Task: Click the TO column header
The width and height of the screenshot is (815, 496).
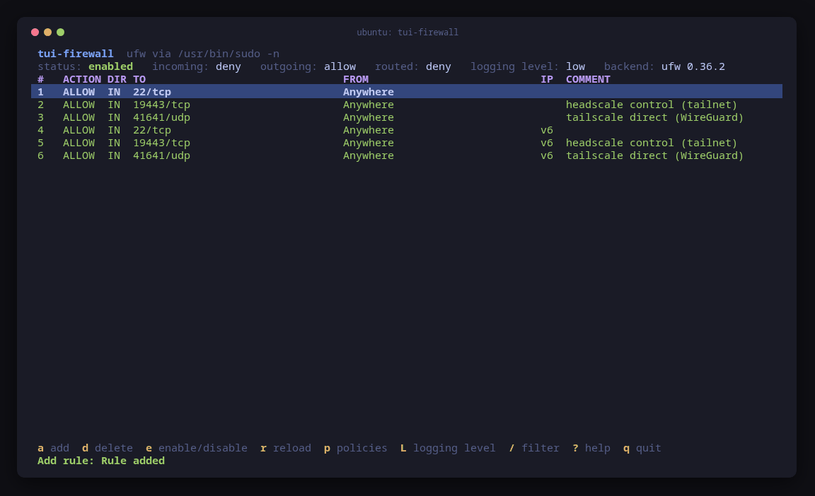Action: click(x=139, y=79)
